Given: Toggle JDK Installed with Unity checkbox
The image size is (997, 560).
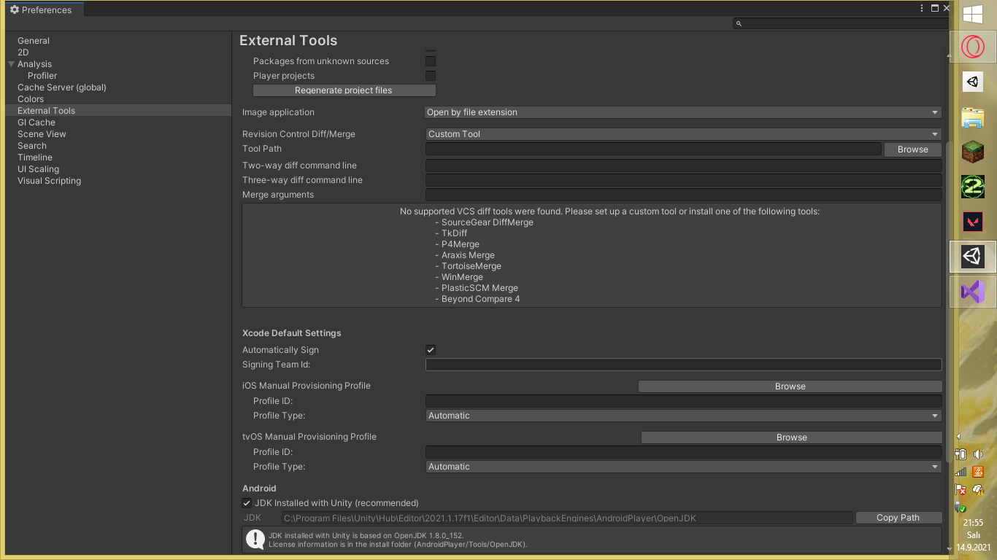Looking at the screenshot, I should (x=247, y=503).
